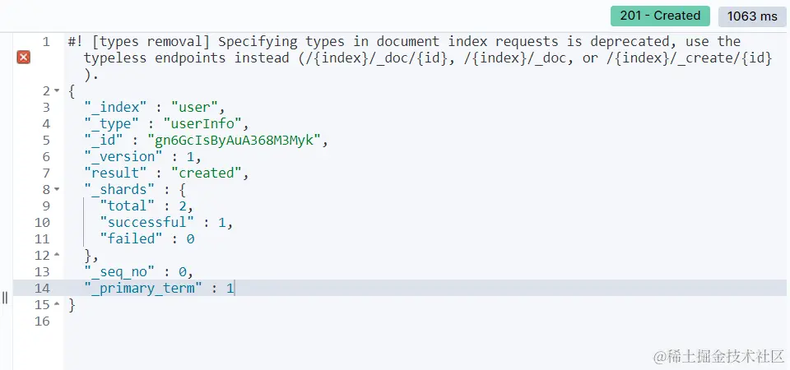Collapse the _shards object at line 8
This screenshot has width=790, height=370.
(x=57, y=190)
